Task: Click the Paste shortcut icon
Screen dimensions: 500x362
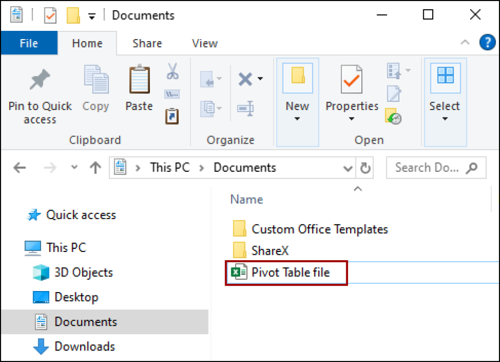Action: (172, 116)
